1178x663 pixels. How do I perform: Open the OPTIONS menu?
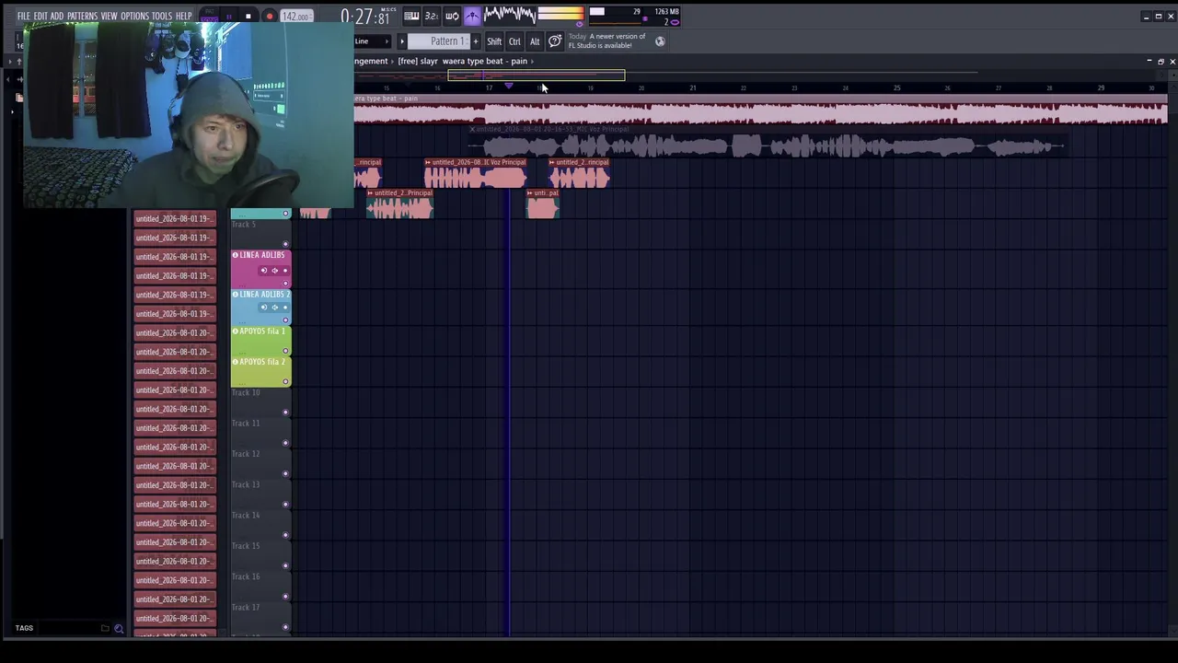coord(134,17)
